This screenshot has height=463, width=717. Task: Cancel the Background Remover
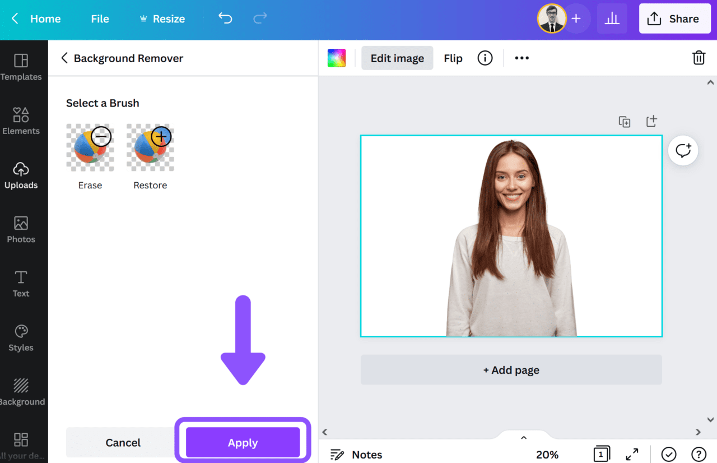tap(123, 442)
